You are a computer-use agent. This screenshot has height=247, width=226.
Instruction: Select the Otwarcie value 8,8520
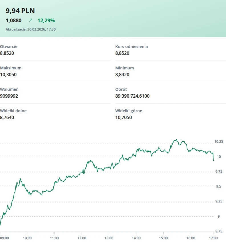pyautogui.click(x=7, y=53)
